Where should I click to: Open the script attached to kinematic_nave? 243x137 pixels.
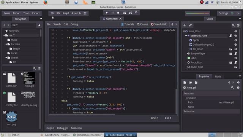(x=230, y=36)
